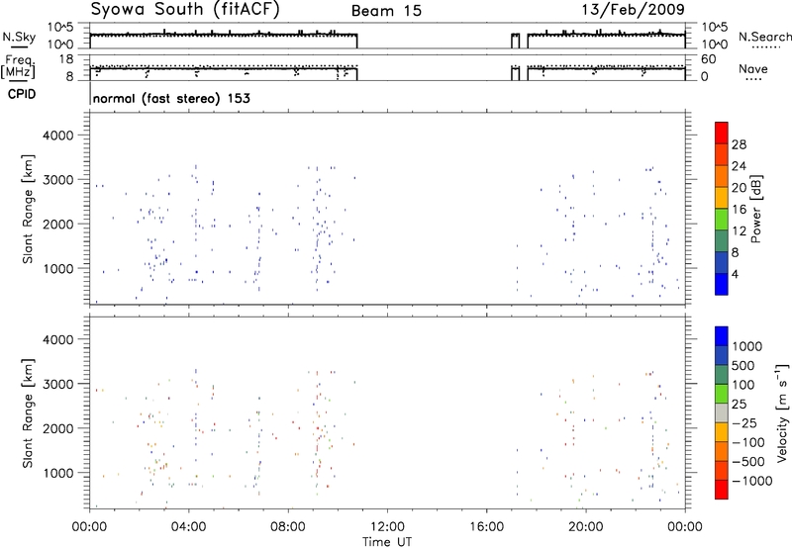This screenshot has height=548, width=792.
Task: Click the 'N.Sky' legend label
Action: pos(19,37)
